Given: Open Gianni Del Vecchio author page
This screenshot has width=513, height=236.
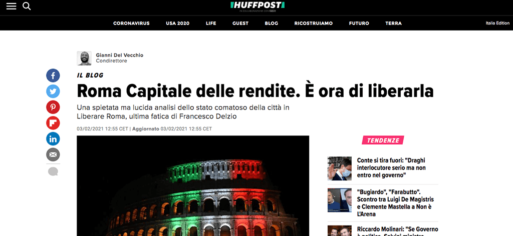Looking at the screenshot, I should pyautogui.click(x=119, y=55).
